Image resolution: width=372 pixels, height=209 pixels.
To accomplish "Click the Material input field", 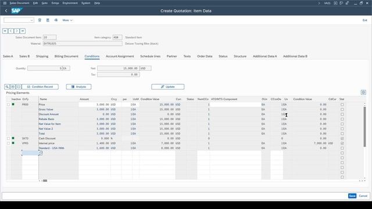I will (83, 44).
